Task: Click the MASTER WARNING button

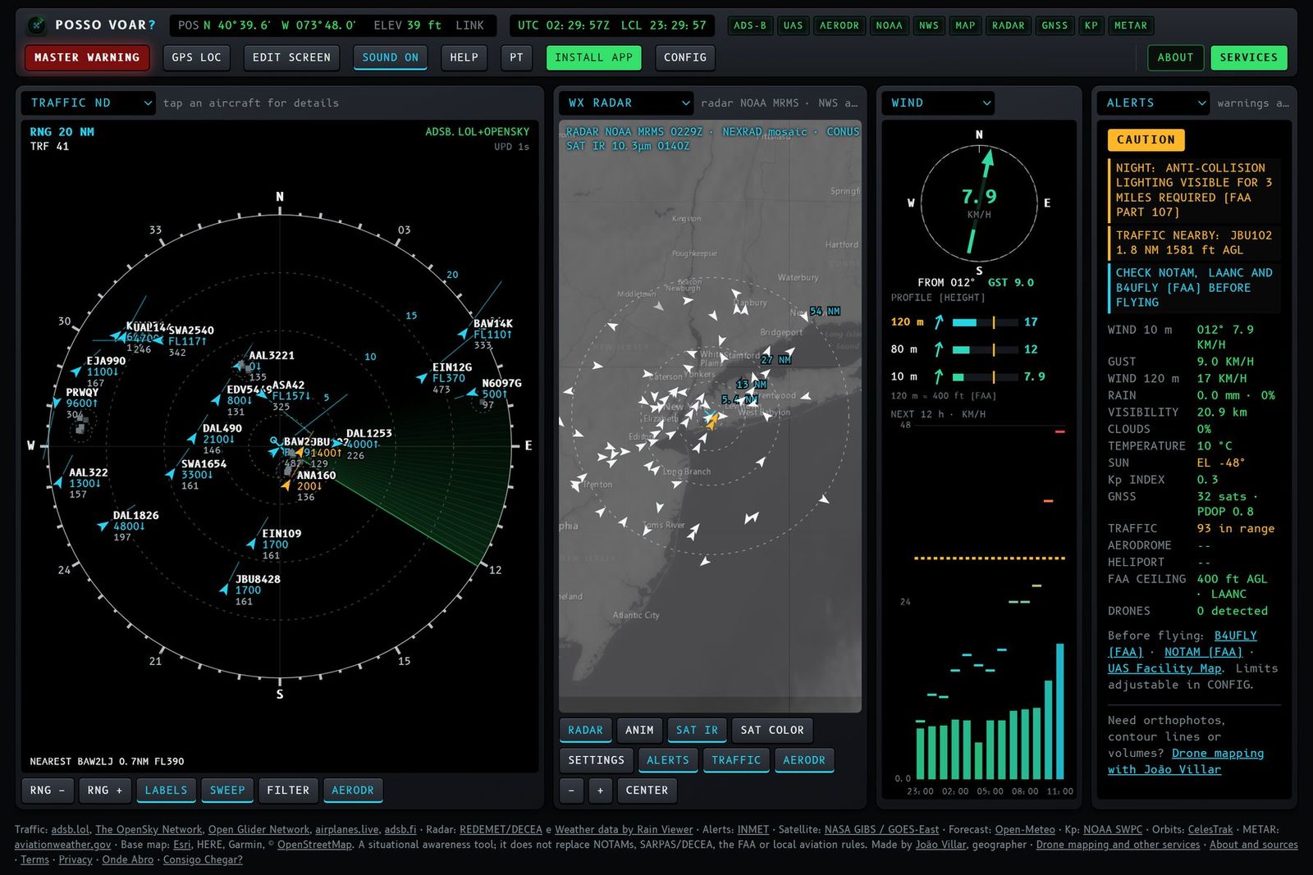Action: (x=87, y=57)
